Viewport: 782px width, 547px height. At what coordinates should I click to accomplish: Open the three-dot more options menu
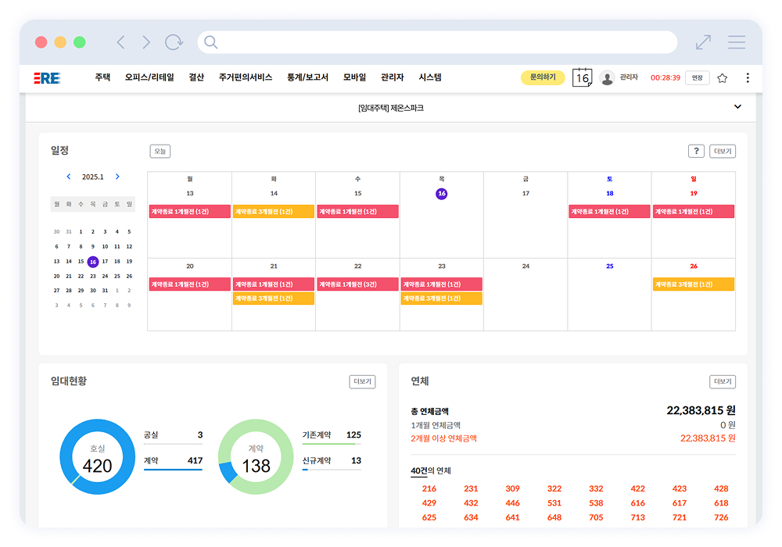(748, 78)
